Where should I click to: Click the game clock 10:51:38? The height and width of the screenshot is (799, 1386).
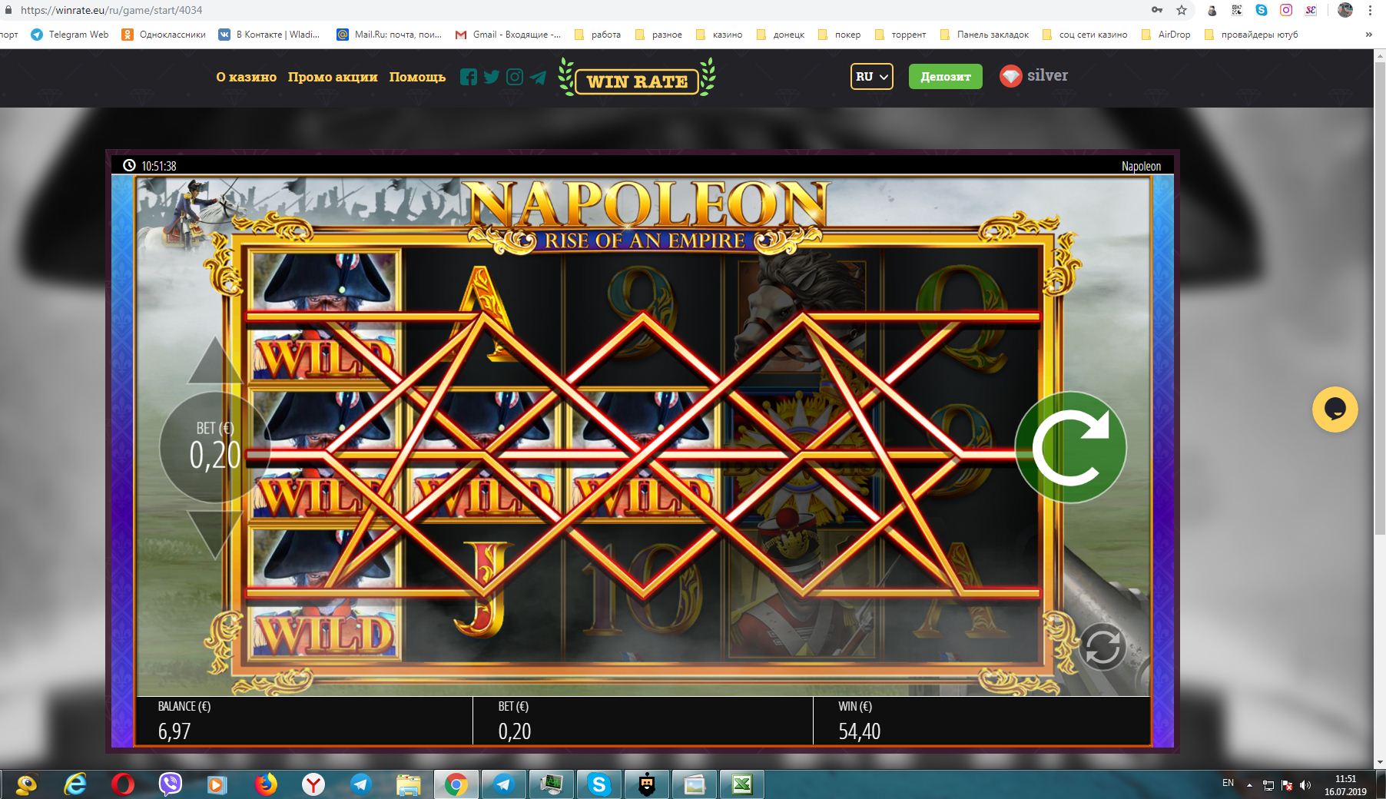pyautogui.click(x=159, y=166)
